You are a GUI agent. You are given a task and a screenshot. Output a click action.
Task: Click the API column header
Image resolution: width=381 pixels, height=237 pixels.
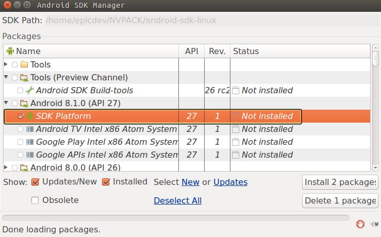coord(191,51)
